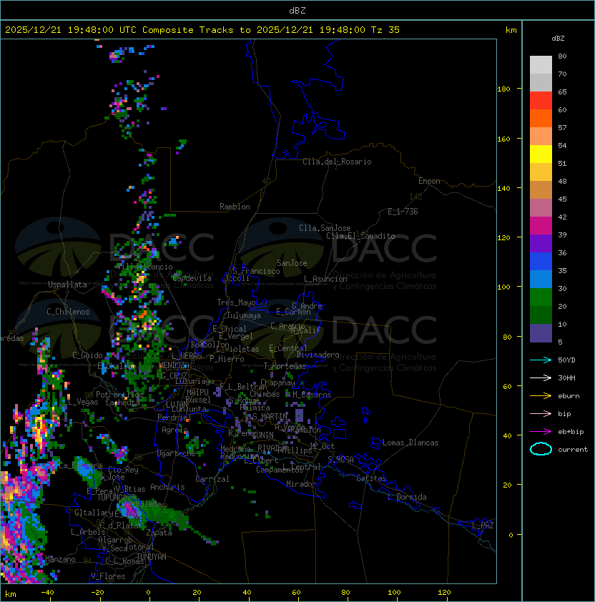The height and width of the screenshot is (602, 595).
Task: Select the red swatch below the 65 label
Action: coord(541,101)
